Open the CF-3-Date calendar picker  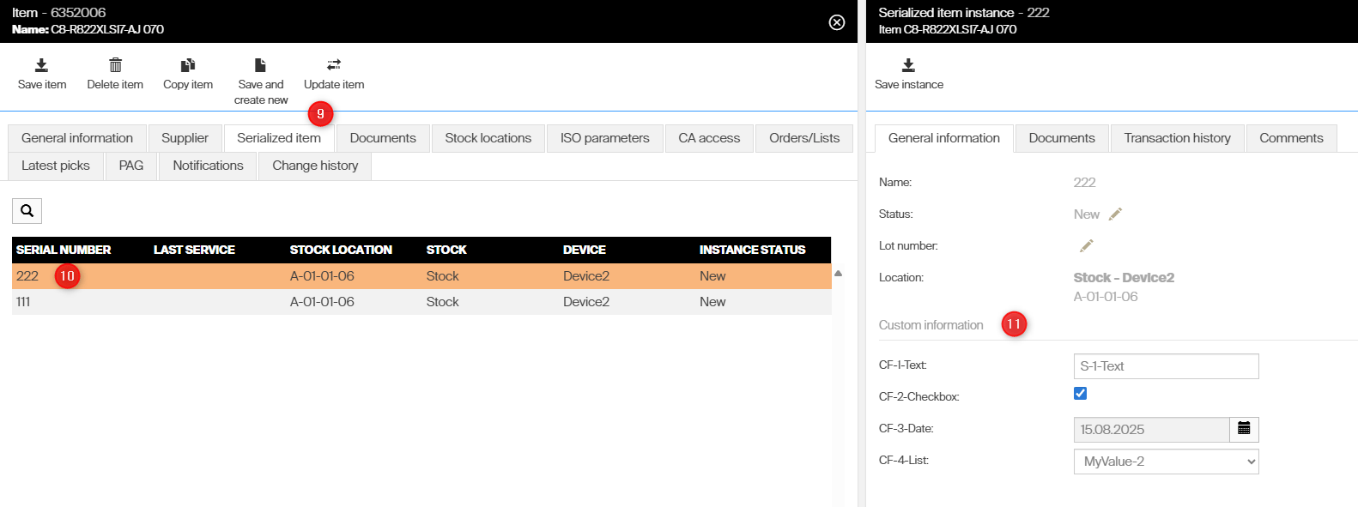point(1244,429)
